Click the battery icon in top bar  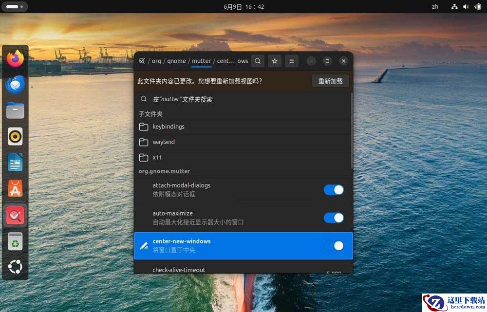pos(478,6)
